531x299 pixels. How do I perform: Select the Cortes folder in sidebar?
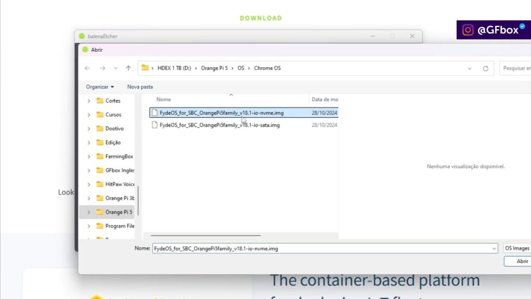108,101
